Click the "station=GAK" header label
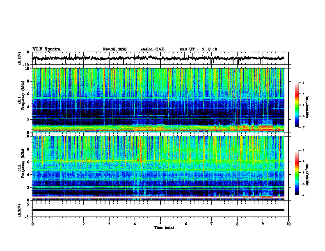Viewport: 325px width, 251px height. click(153, 49)
